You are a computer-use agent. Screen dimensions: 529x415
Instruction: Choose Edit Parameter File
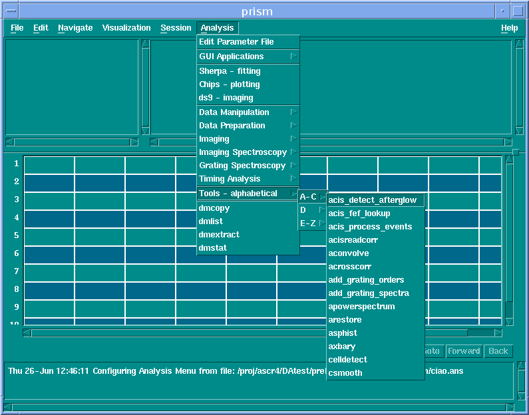tap(248, 42)
